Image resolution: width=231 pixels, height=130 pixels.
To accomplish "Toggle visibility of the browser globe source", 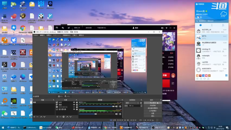I will point(74,105).
